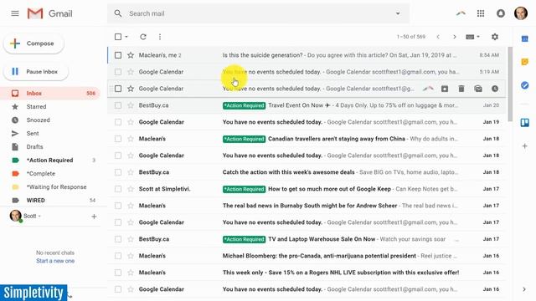Open the More options three-dot menu
This screenshot has height=301, width=536.
point(160,37)
